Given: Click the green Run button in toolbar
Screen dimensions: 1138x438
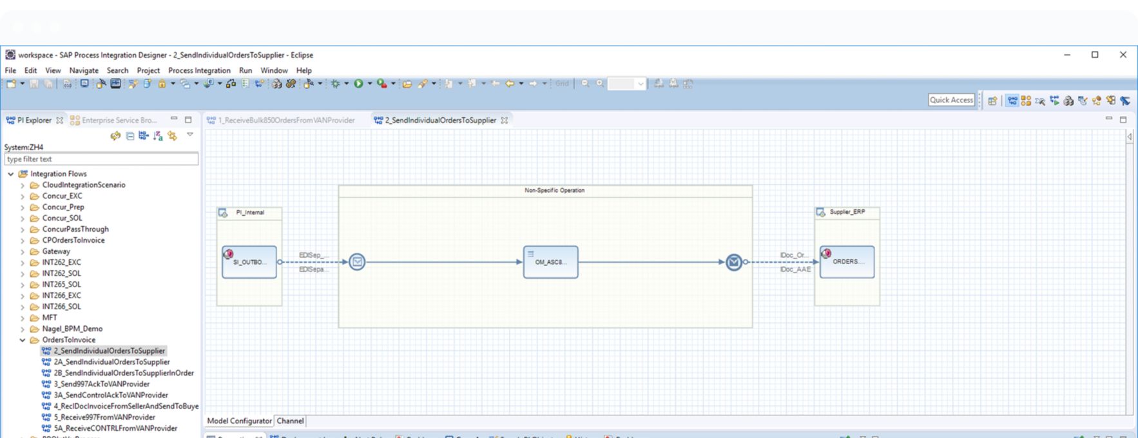Looking at the screenshot, I should (x=358, y=84).
